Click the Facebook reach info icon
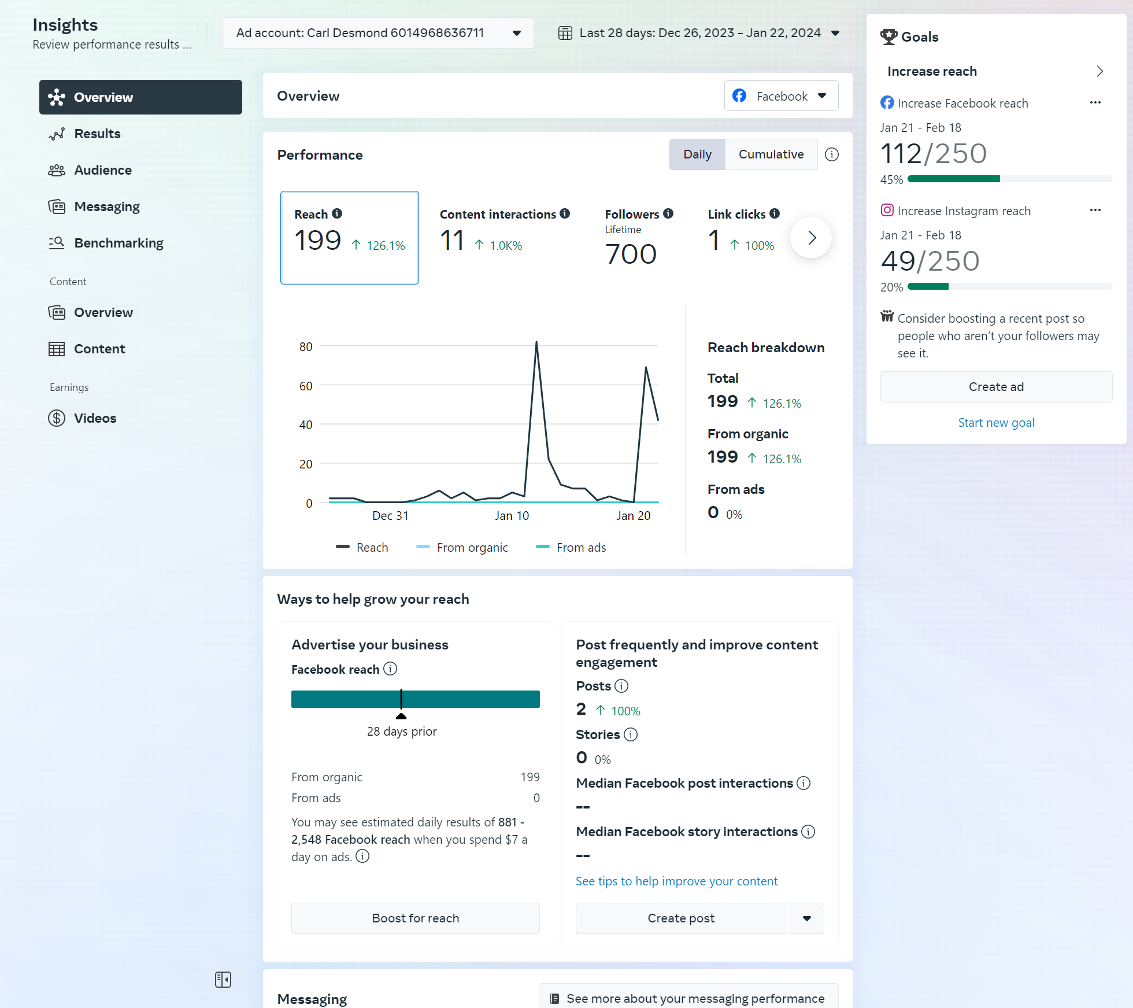Viewport: 1133px width, 1008px height. pos(391,669)
